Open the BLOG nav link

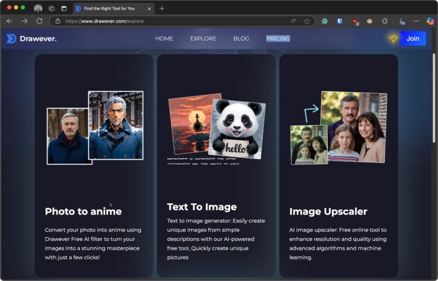(241, 38)
